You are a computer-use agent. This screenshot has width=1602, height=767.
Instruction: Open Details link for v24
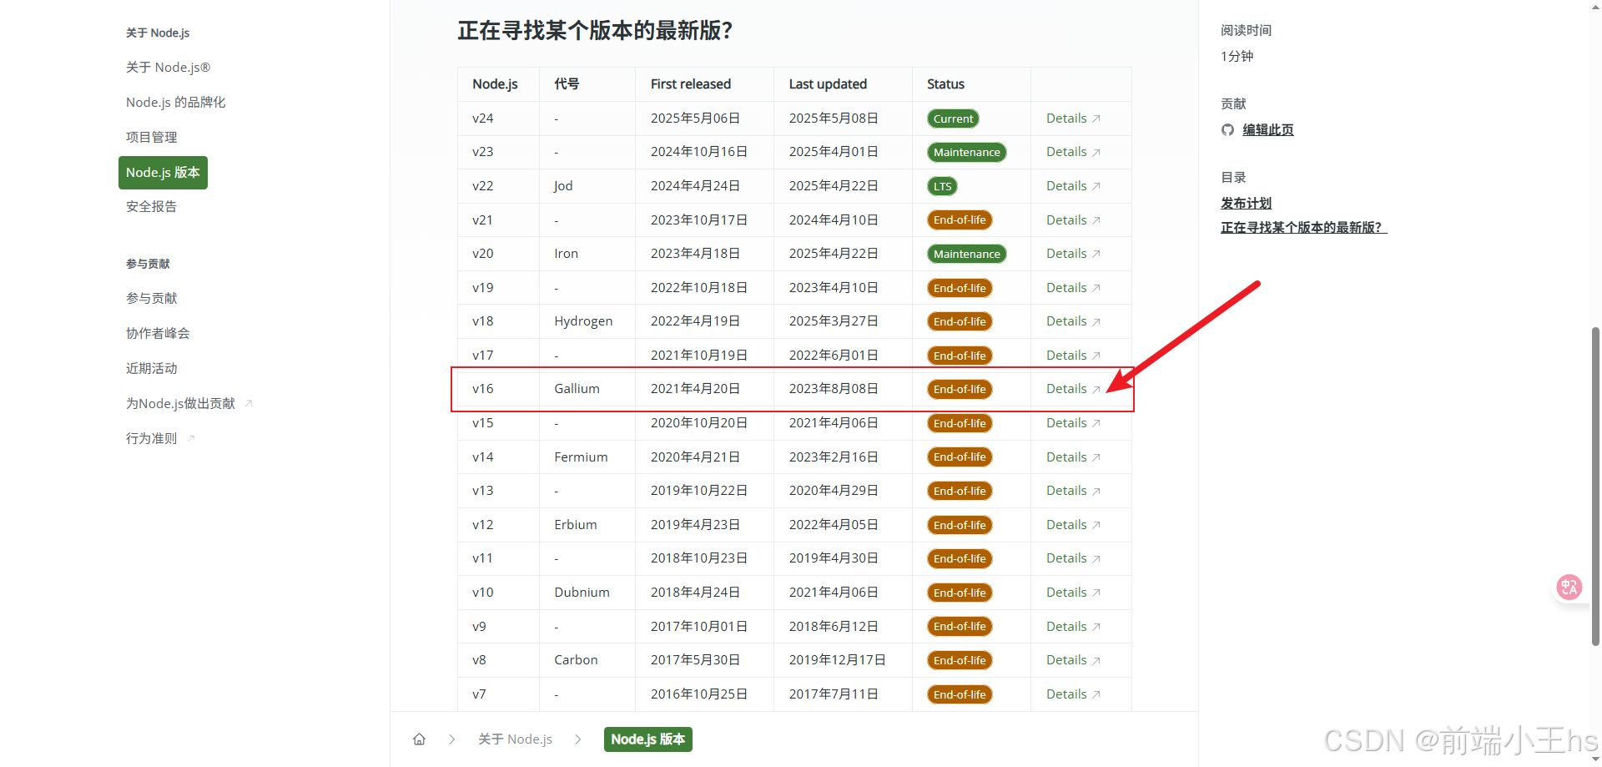pos(1073,119)
